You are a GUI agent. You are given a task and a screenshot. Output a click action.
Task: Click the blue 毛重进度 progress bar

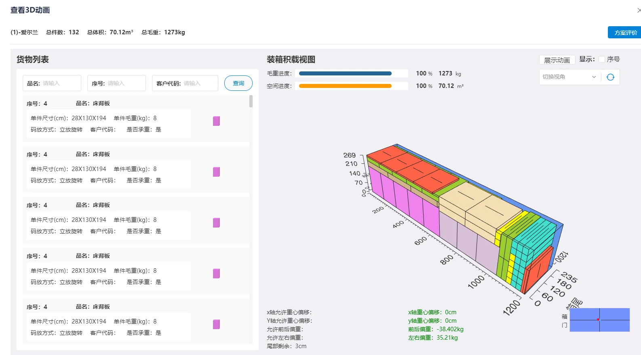pos(345,73)
